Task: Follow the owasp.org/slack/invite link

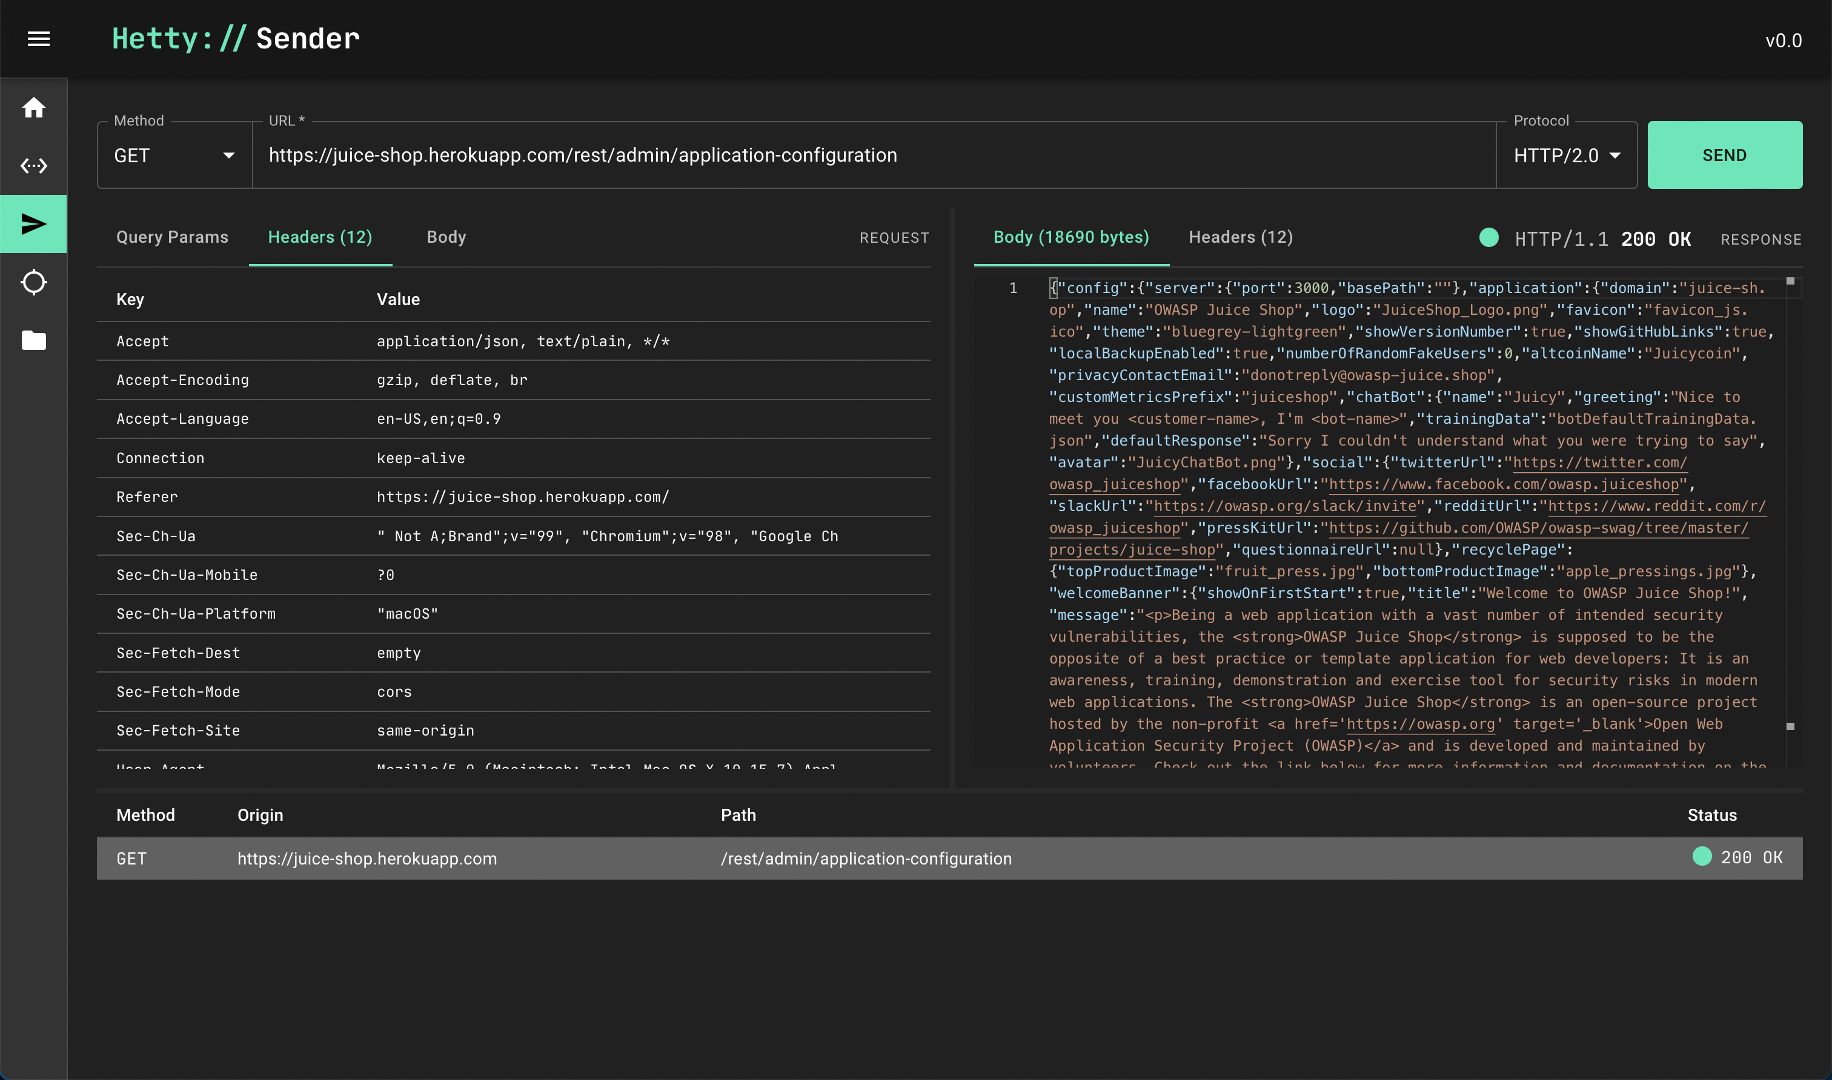Action: [x=1286, y=507]
